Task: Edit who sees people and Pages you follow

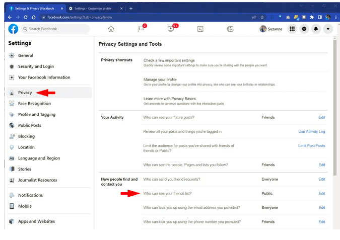Action: point(321,165)
